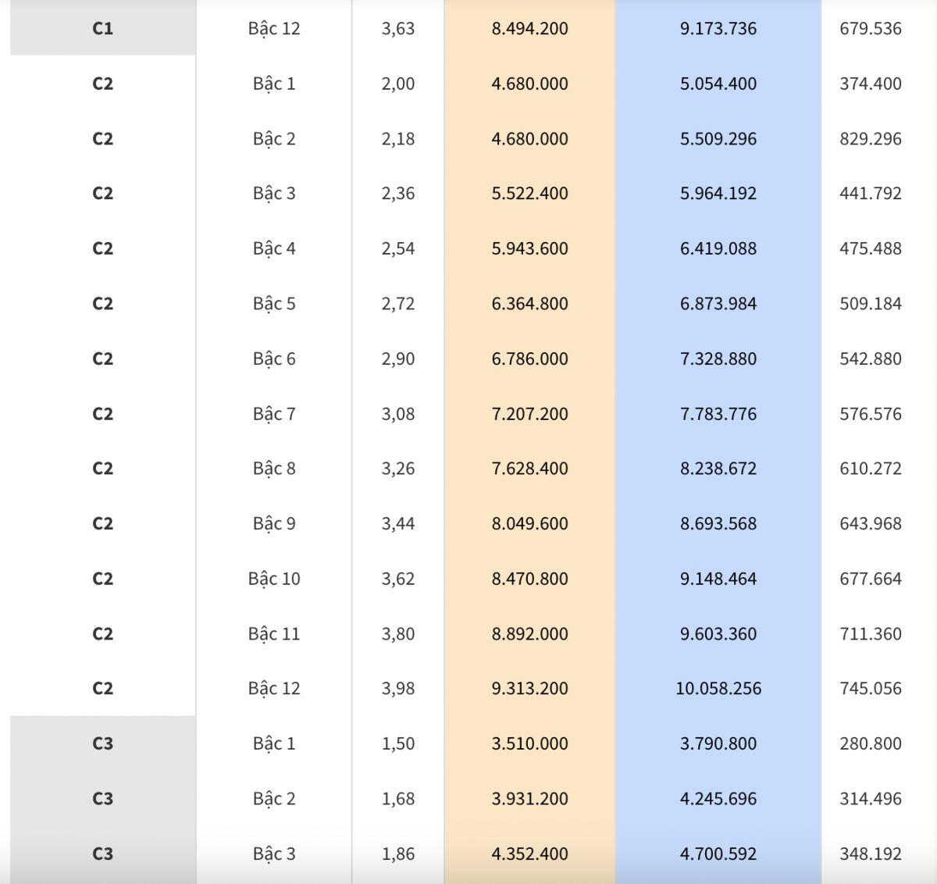This screenshot has width=937, height=884.
Task: Click the 576.576 increase value
Action: coord(871,413)
